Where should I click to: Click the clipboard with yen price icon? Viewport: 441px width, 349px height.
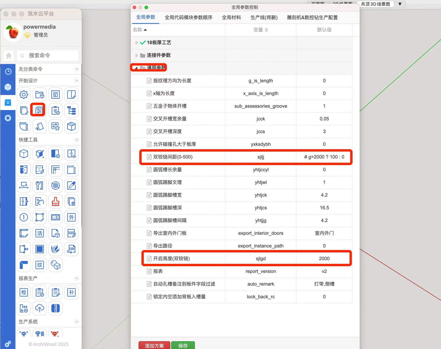tap(56, 110)
